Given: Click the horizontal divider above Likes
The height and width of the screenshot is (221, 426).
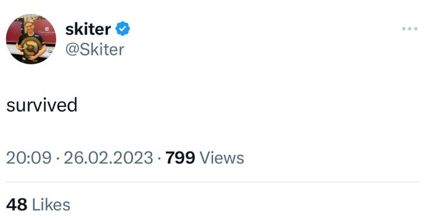Looking at the screenshot, I should 213,182.
